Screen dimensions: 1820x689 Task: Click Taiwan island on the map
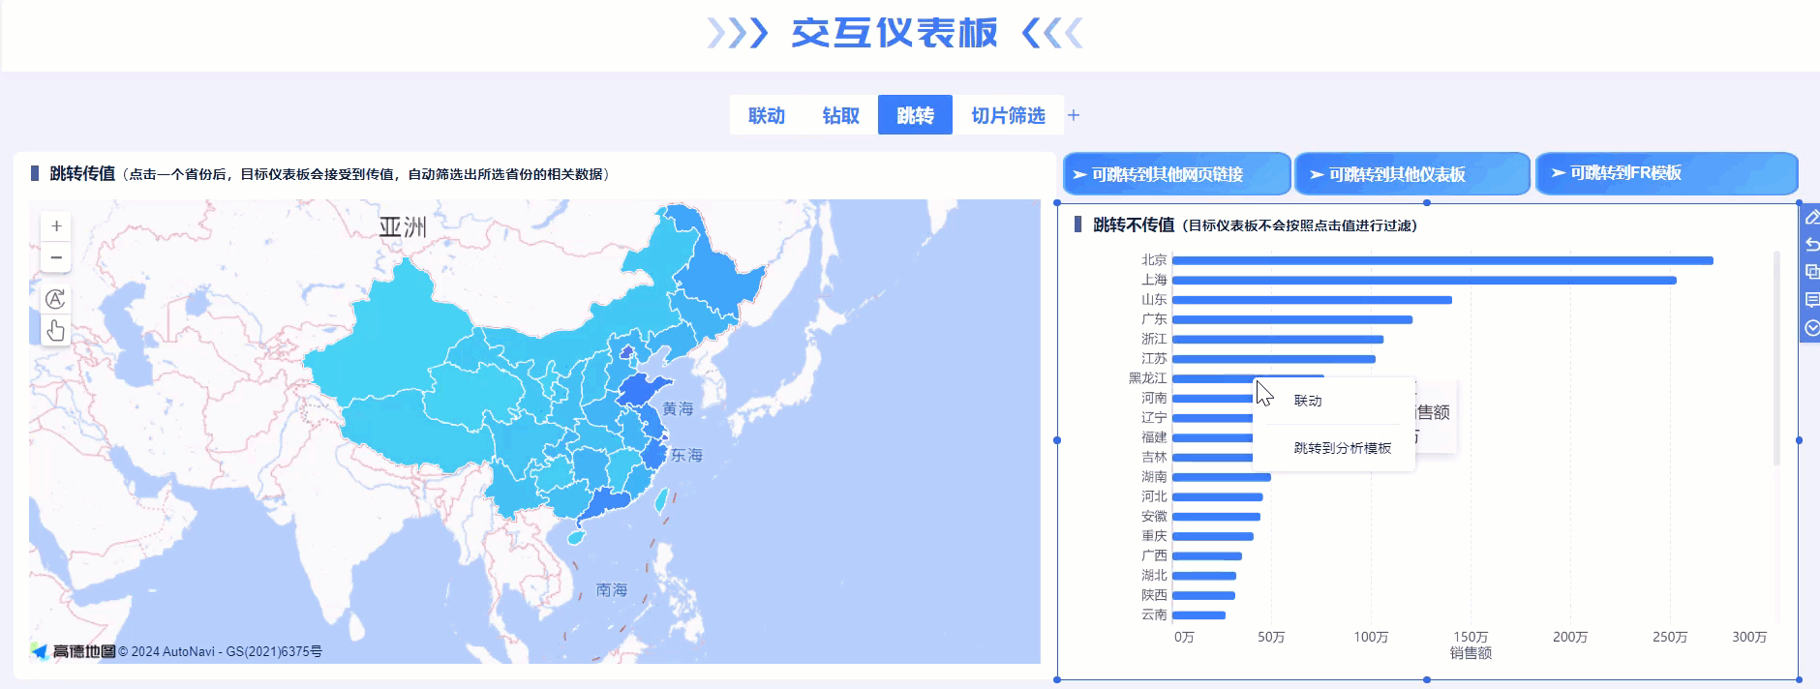661,499
